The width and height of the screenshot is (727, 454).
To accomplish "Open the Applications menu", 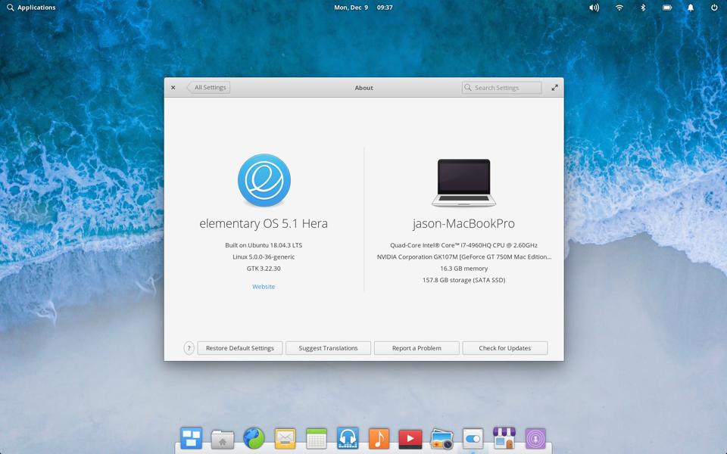I will (x=31, y=8).
